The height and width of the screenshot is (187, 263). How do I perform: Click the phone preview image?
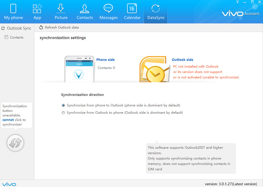pyautogui.click(x=79, y=70)
